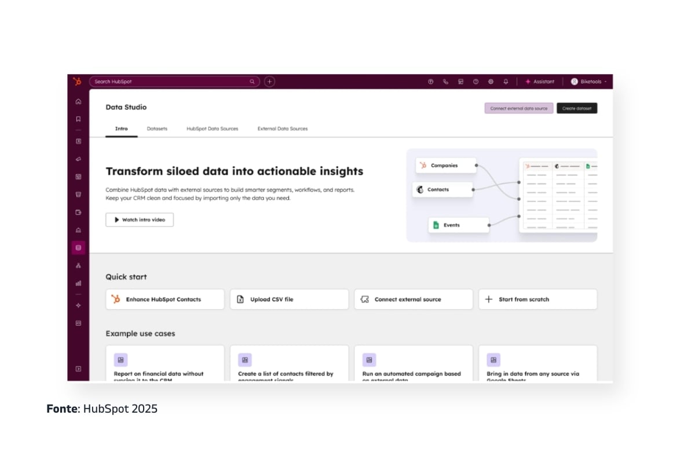This screenshot has width=695, height=463.
Task: Expand the sidebar using bottom arrow
Action: pos(78,369)
